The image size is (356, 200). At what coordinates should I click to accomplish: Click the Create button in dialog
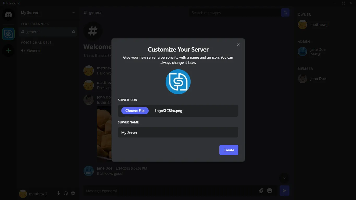[228, 150]
